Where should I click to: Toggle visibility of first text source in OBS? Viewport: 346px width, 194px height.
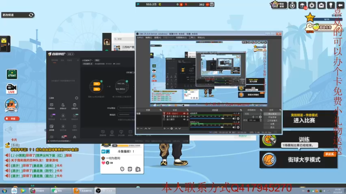pos(184,113)
